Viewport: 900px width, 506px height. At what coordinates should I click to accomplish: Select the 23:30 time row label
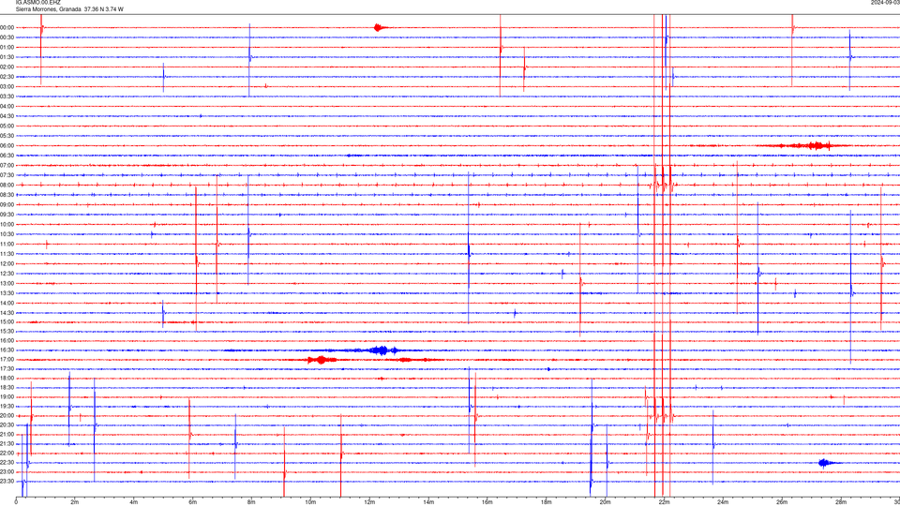[x=7, y=482]
